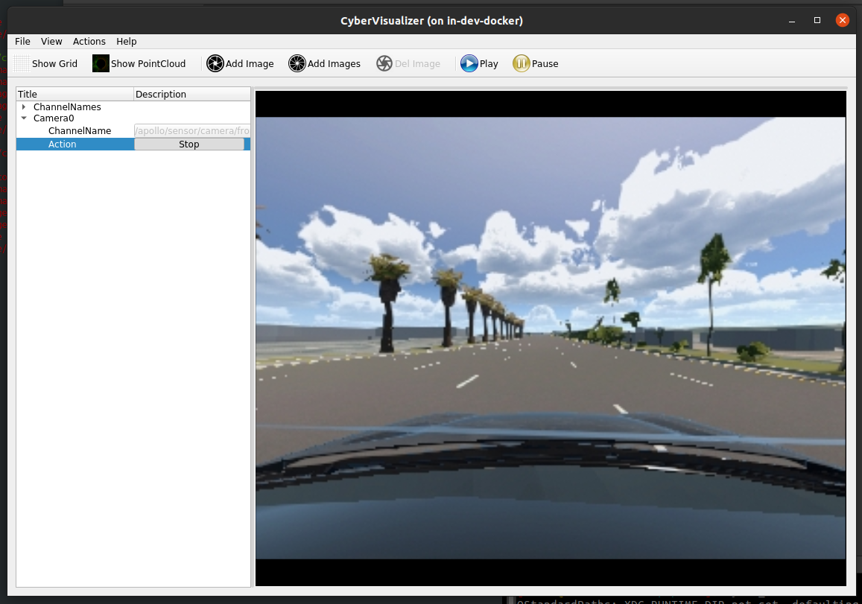Expand the ChannelNames tree node
This screenshot has height=604, width=862.
pos(24,107)
